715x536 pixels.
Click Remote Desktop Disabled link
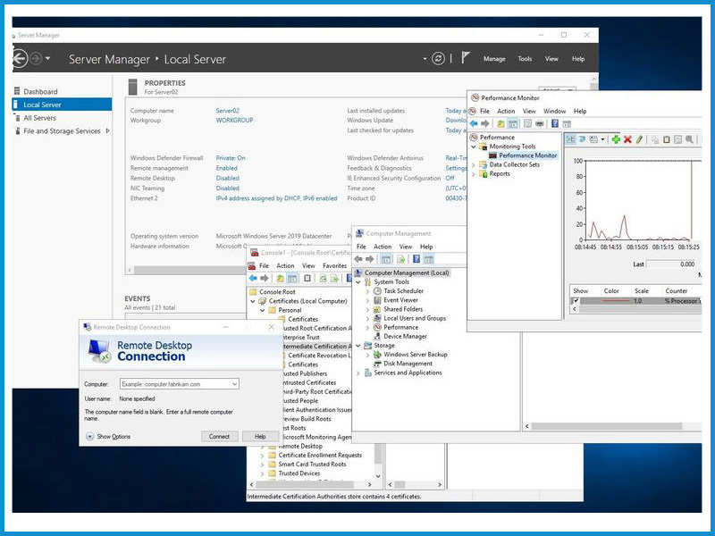coord(228,178)
